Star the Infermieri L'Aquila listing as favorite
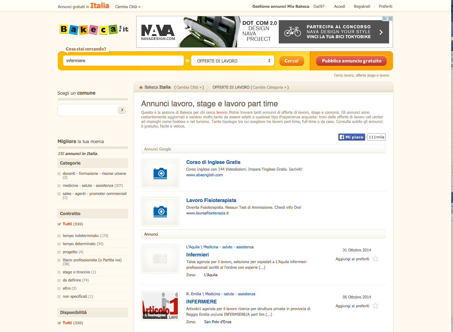 coord(375,259)
